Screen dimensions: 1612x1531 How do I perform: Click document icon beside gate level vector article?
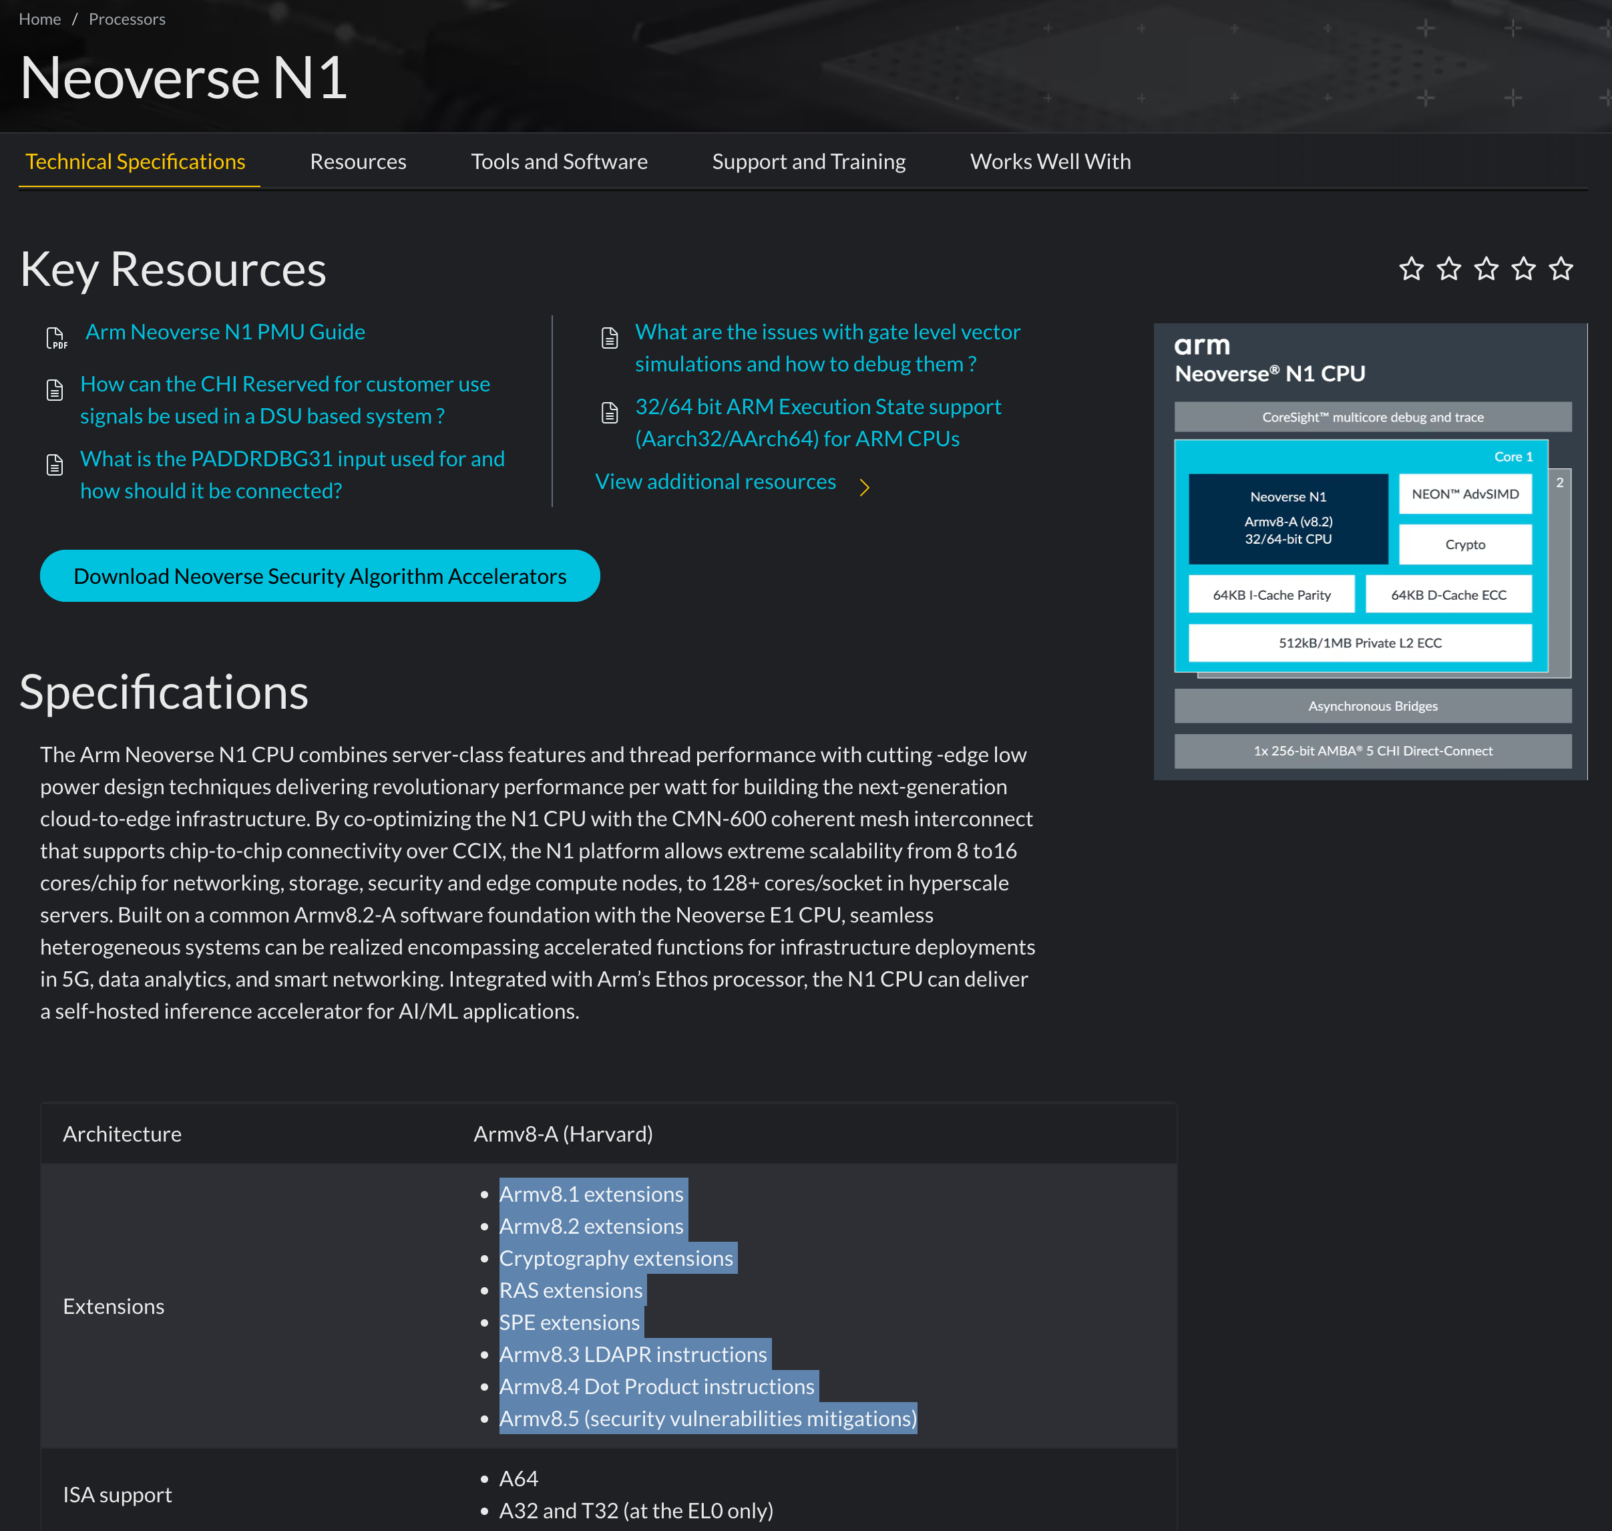pyautogui.click(x=610, y=338)
